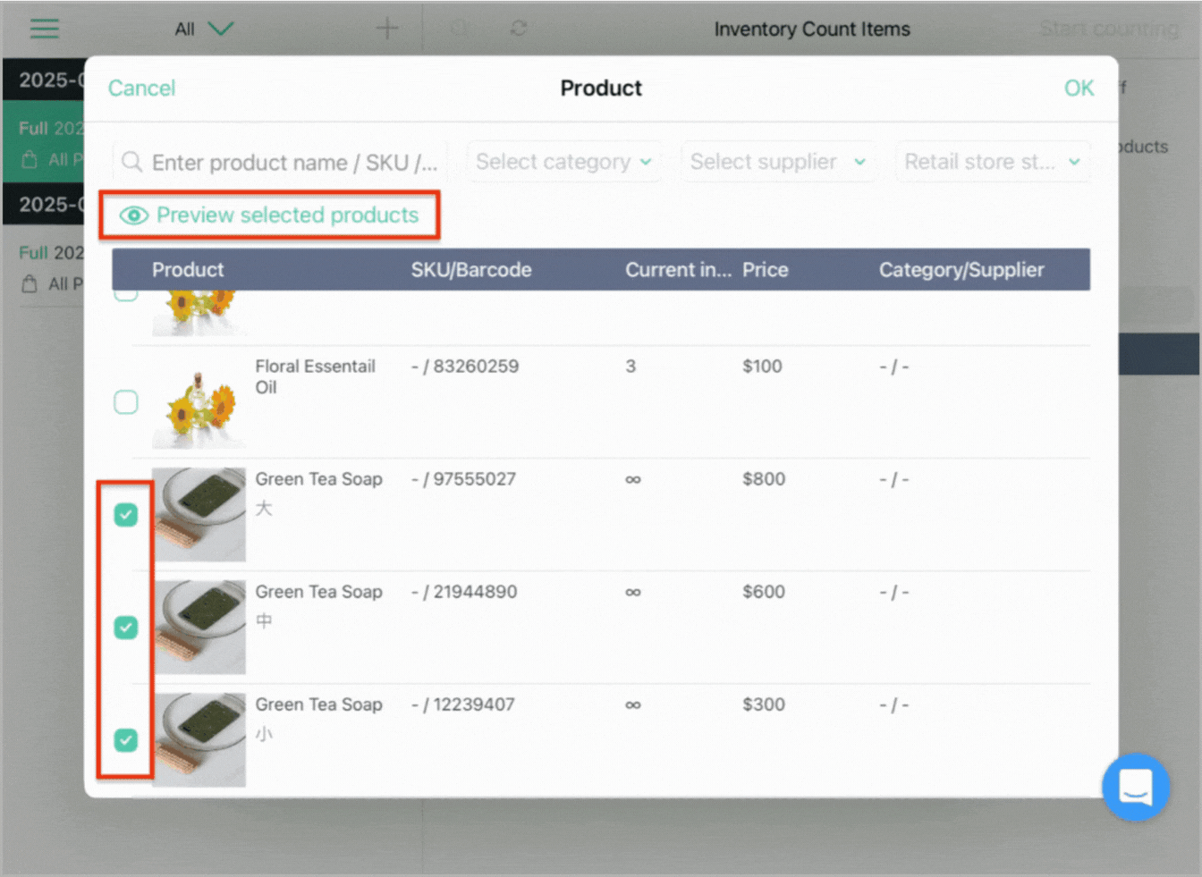
Task: Confirm selection with the OK button
Action: click(1079, 89)
